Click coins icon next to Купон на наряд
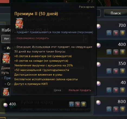The image size is (127, 119). point(84,104)
